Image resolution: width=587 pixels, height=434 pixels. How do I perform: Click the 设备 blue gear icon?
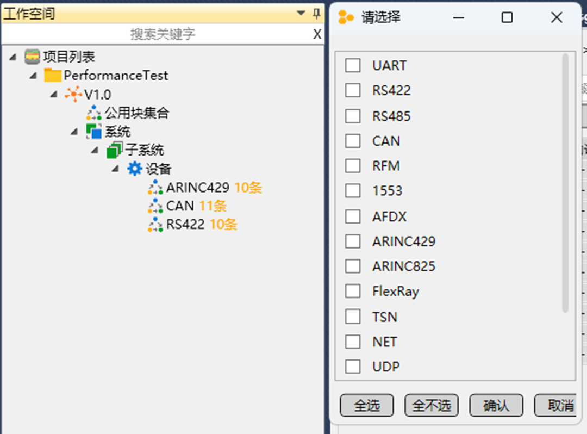click(134, 169)
